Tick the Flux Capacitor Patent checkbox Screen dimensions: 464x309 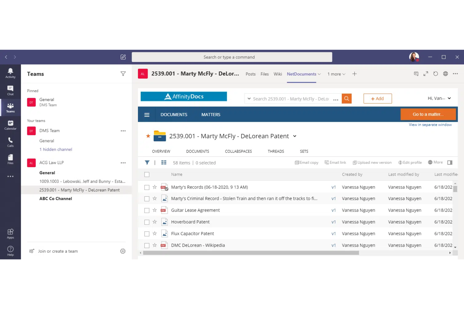coord(147,234)
